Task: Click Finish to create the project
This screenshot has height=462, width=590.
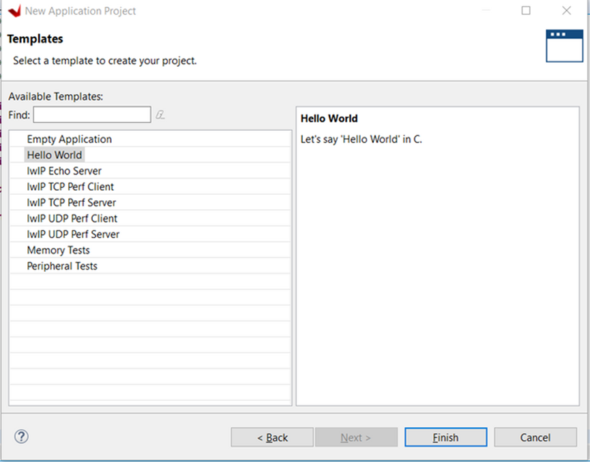Action: click(445, 437)
